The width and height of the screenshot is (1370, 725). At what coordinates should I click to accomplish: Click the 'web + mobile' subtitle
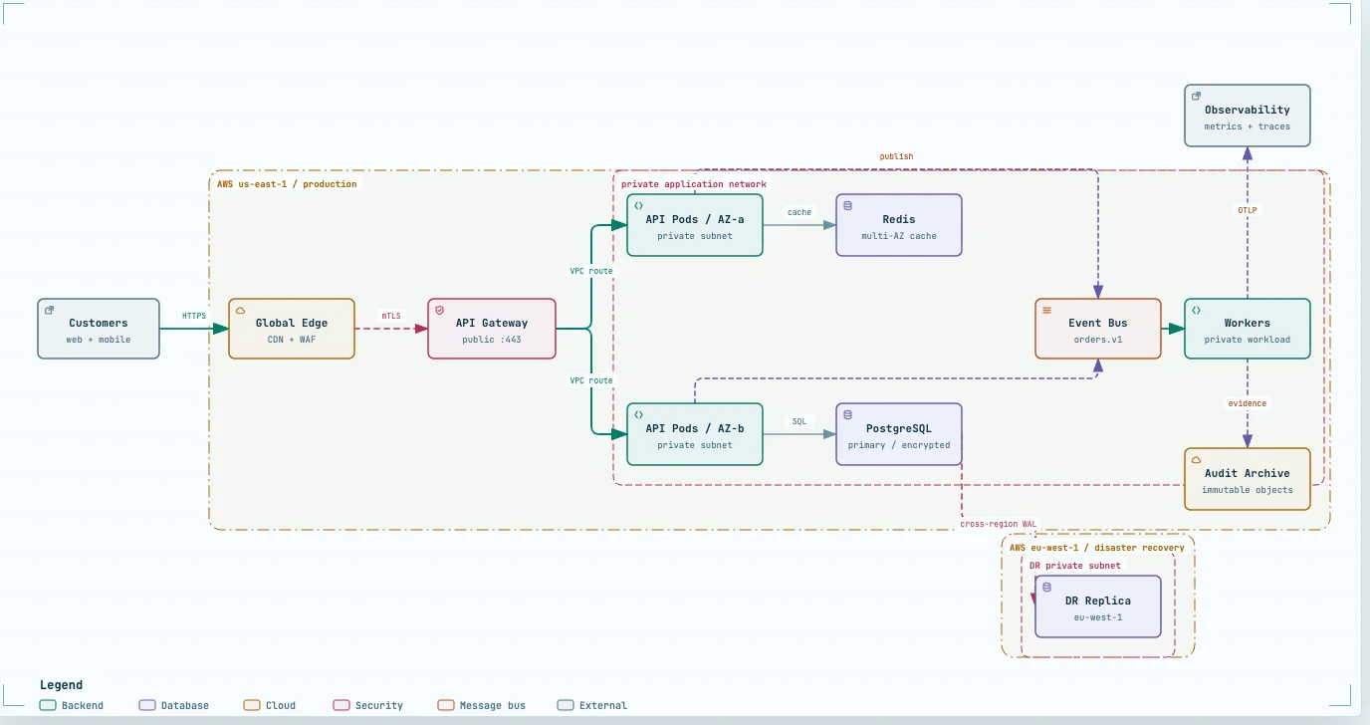coord(99,340)
